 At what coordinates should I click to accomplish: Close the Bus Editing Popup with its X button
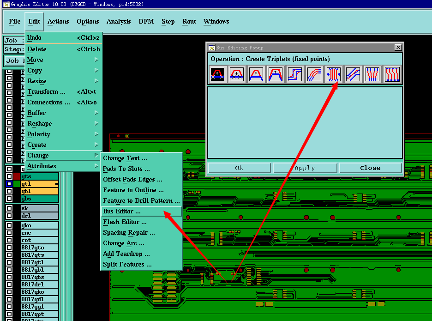point(398,48)
